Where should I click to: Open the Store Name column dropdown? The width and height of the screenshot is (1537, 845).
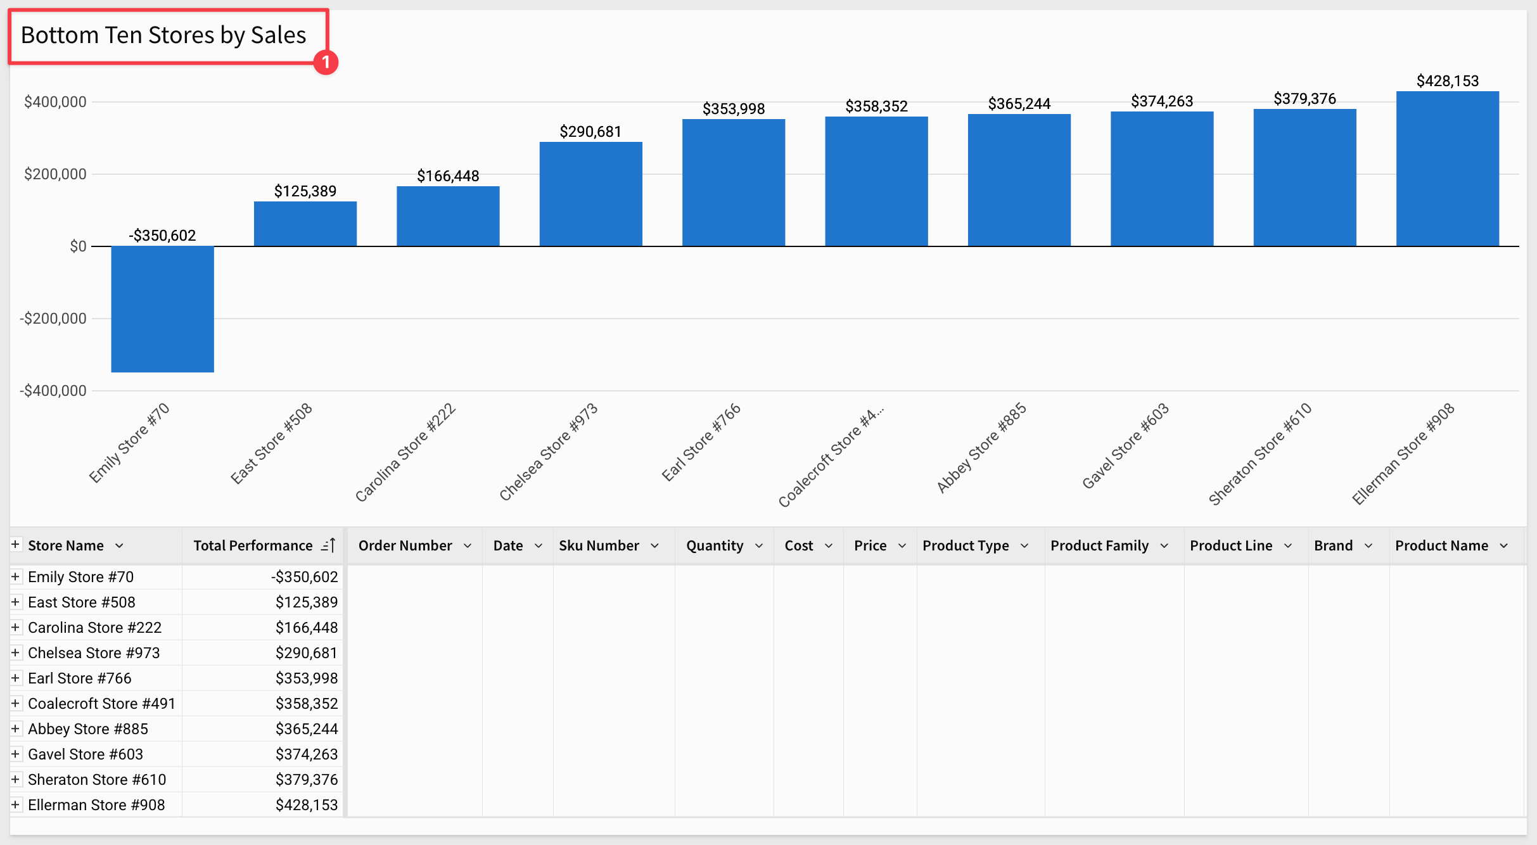pos(119,546)
